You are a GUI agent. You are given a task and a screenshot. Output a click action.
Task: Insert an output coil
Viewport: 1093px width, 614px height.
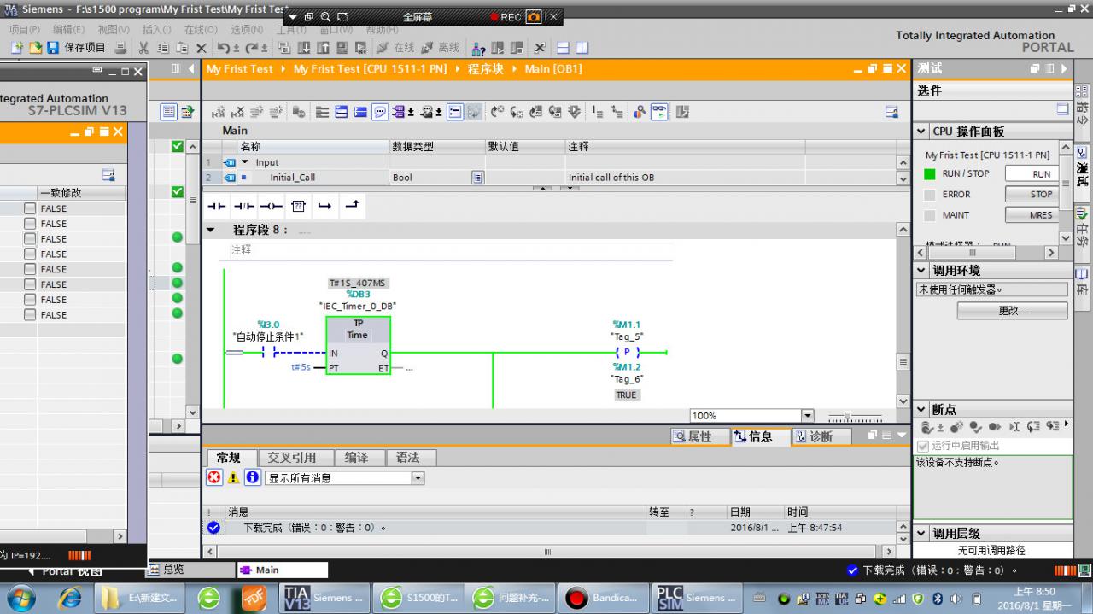pos(271,206)
